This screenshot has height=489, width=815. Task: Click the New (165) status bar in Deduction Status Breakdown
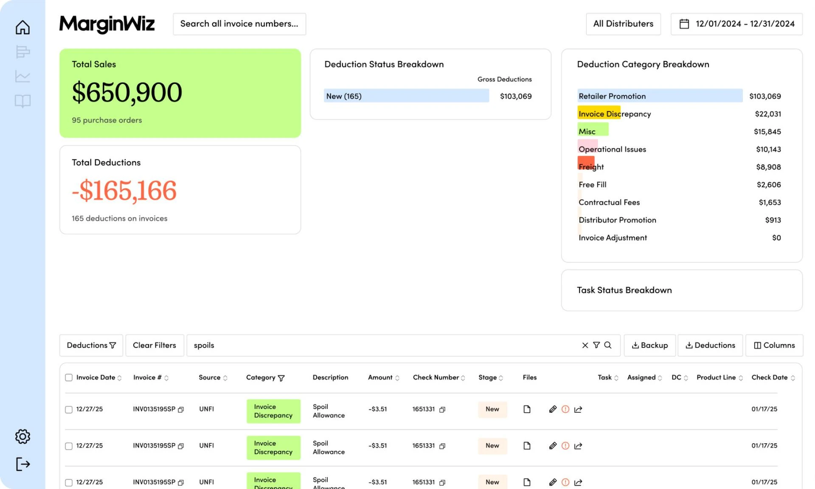(406, 96)
